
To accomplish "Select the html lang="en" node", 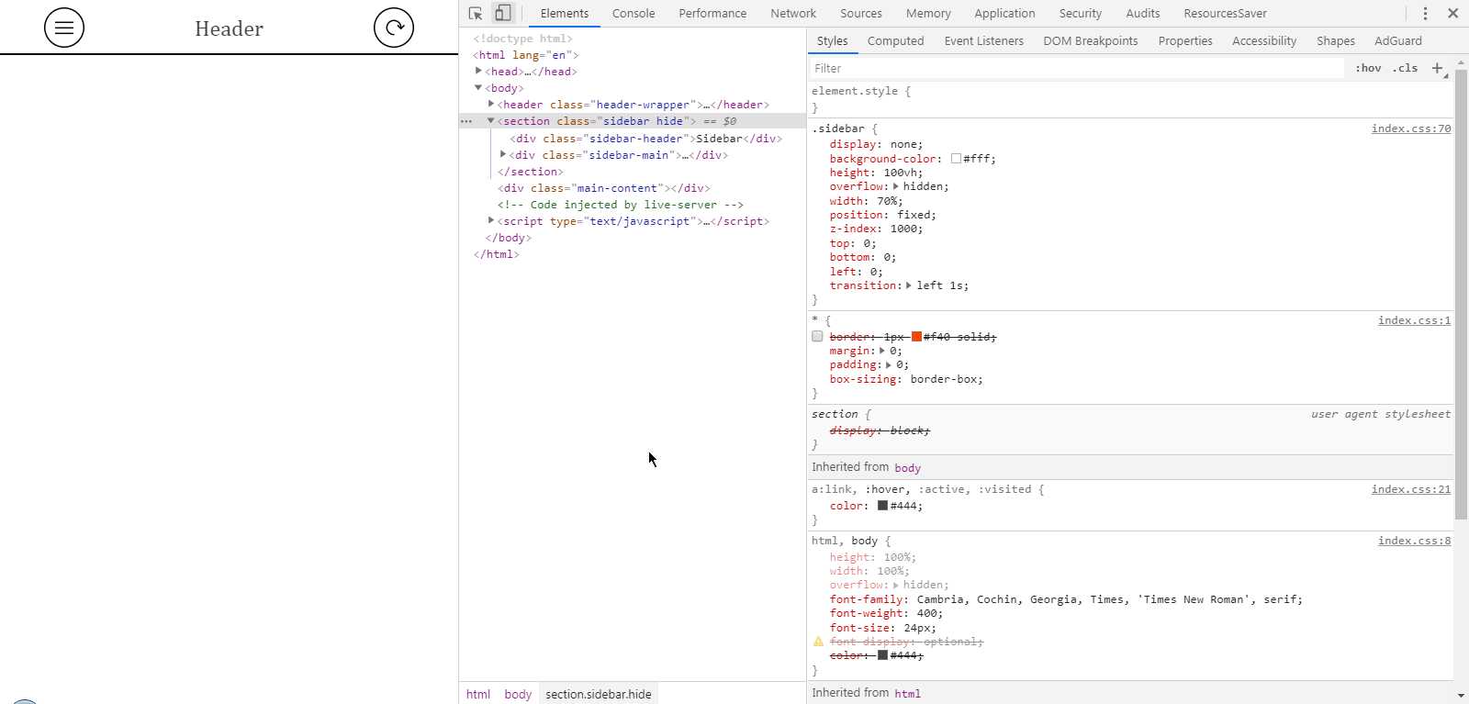I will [526, 55].
